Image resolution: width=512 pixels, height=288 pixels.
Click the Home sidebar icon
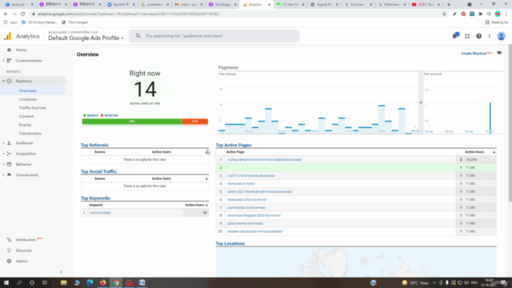(x=9, y=50)
